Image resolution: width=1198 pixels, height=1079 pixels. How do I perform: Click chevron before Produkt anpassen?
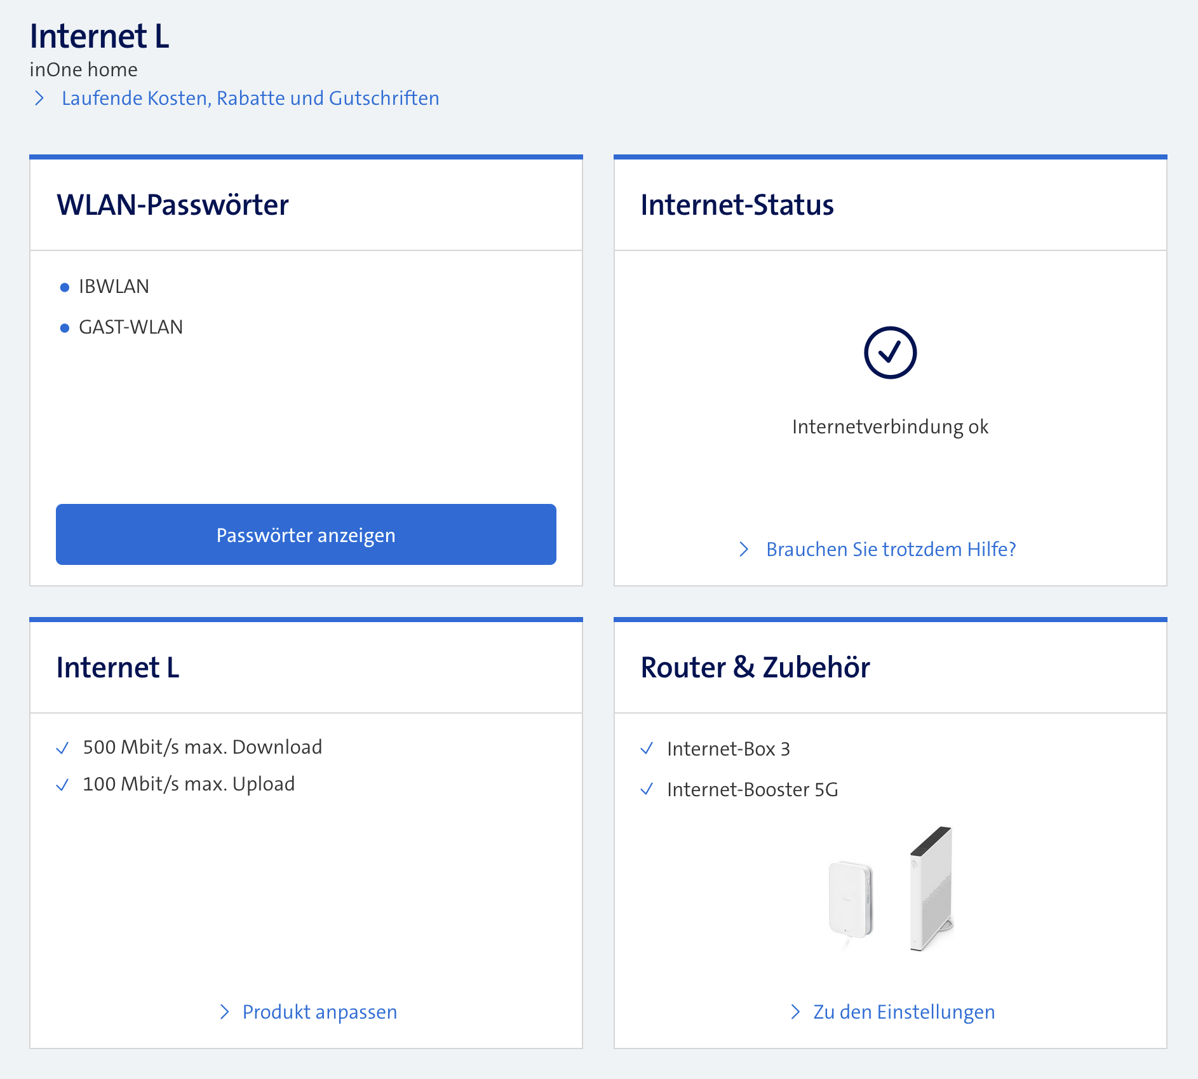point(224,1012)
